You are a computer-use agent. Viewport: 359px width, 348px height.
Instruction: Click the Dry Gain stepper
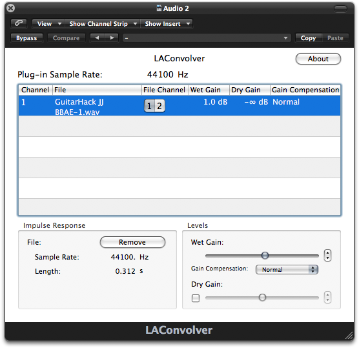coord(327,298)
